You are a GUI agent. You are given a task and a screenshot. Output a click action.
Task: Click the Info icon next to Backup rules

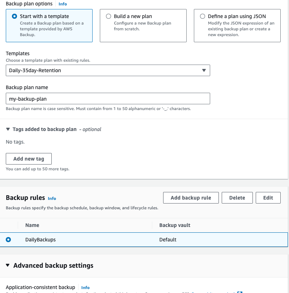click(x=52, y=198)
